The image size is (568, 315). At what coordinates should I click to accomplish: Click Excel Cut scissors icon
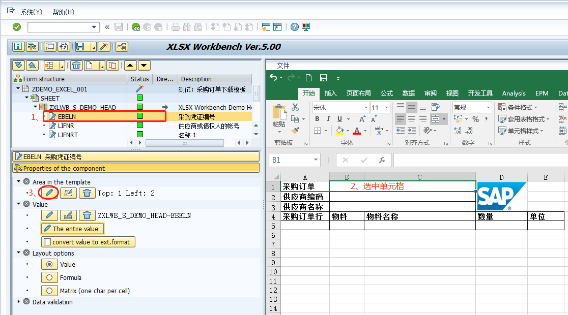click(x=295, y=107)
